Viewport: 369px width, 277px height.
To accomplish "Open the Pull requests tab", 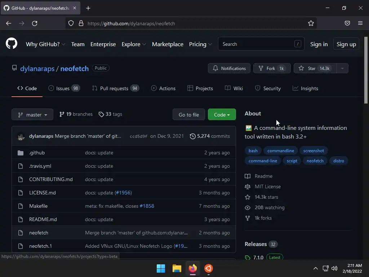I will click(x=116, y=88).
